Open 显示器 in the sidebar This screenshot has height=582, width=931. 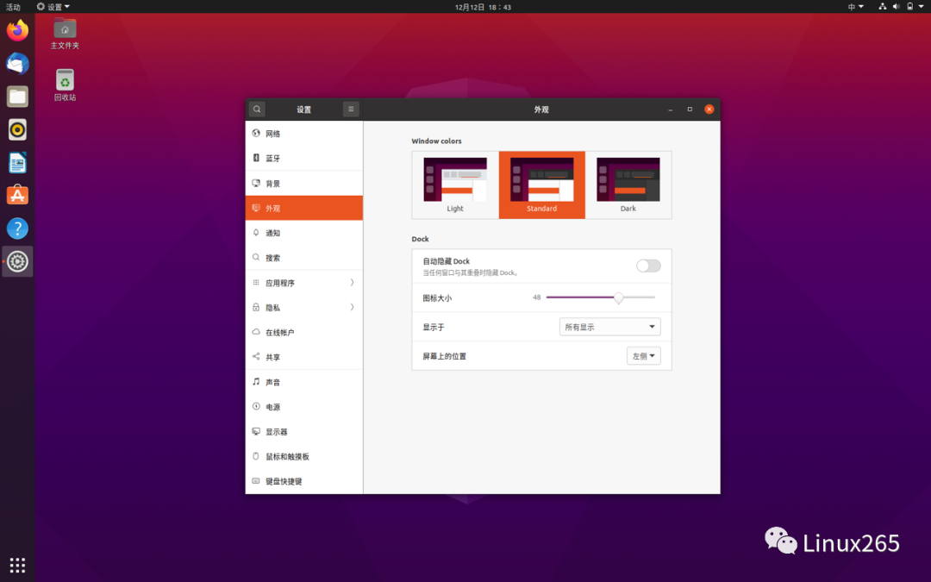pos(304,432)
